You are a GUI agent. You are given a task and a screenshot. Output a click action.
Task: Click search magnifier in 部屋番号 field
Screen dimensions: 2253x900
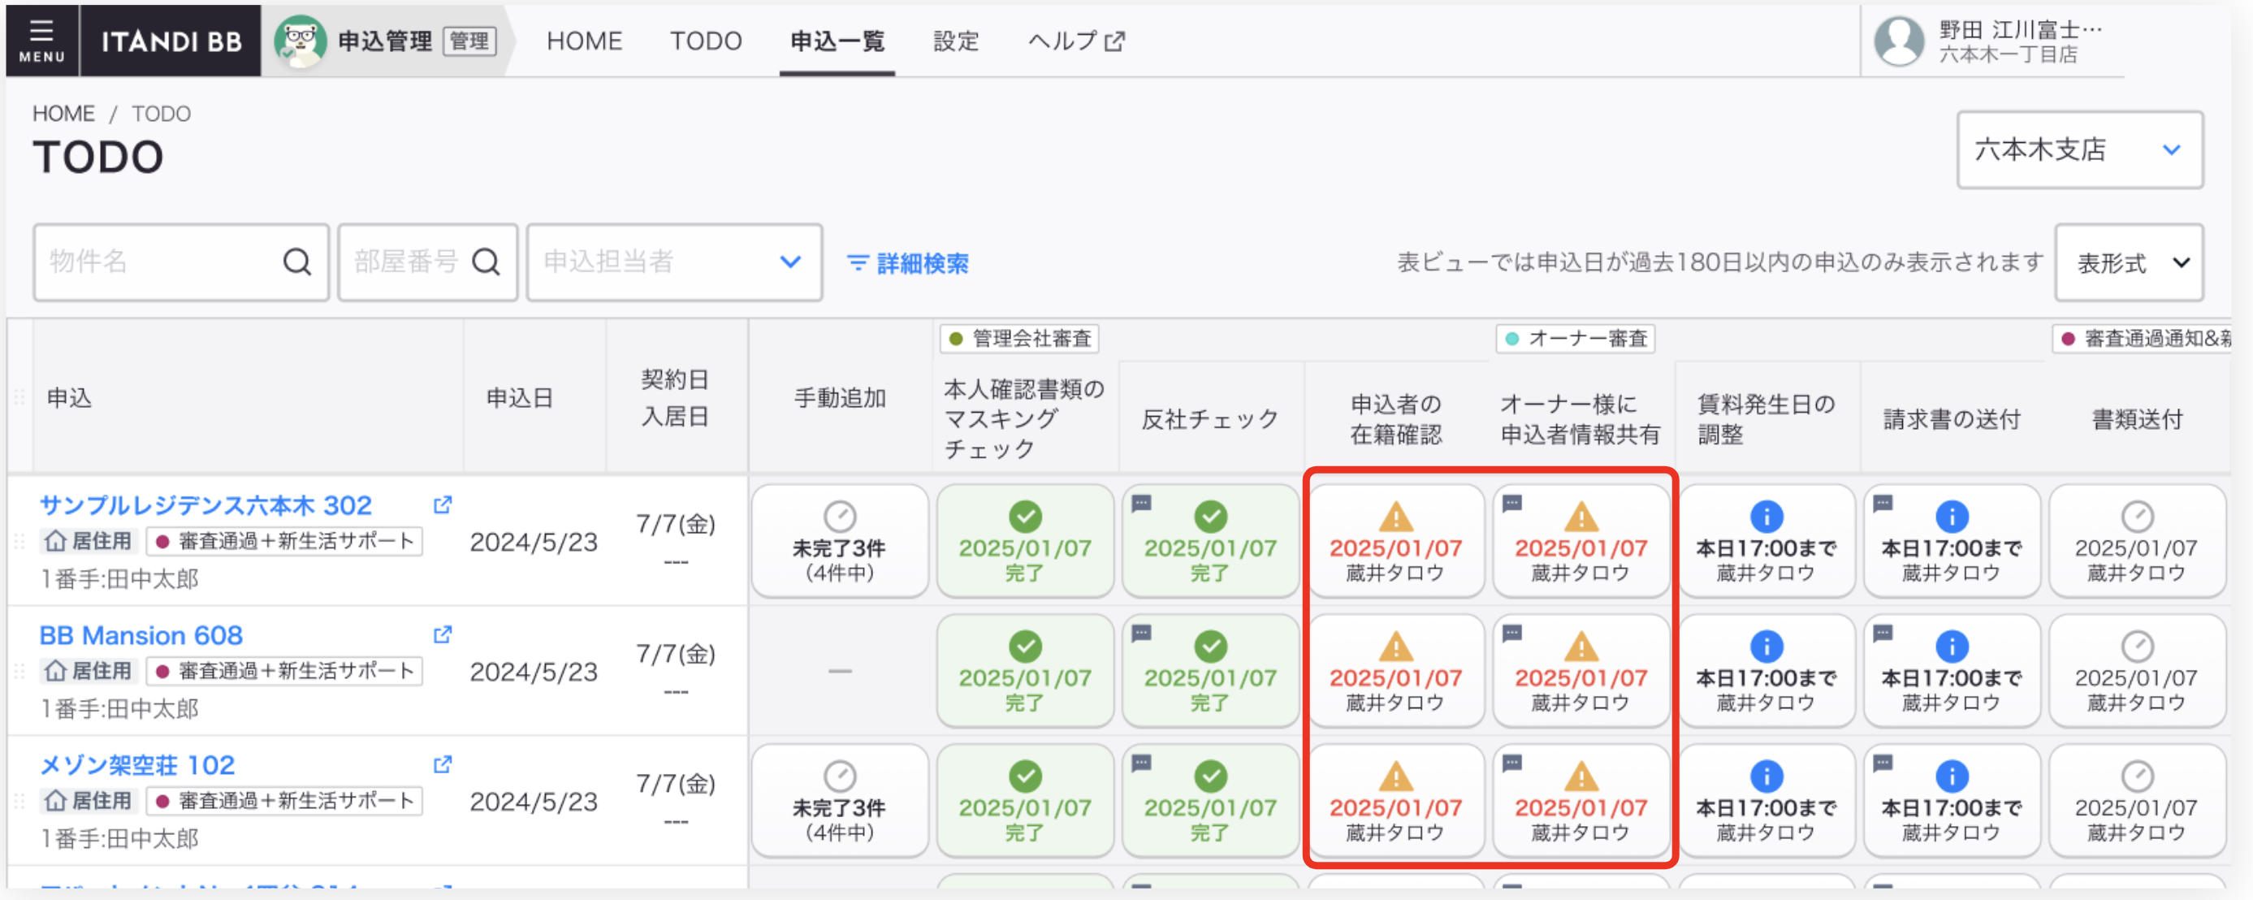tap(486, 262)
